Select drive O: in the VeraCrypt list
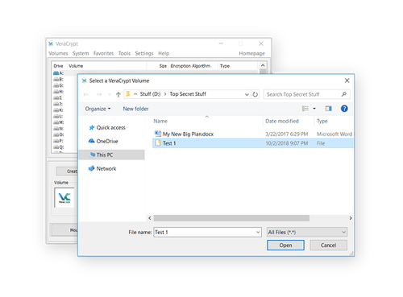This screenshot has width=403, height=297. point(58,134)
